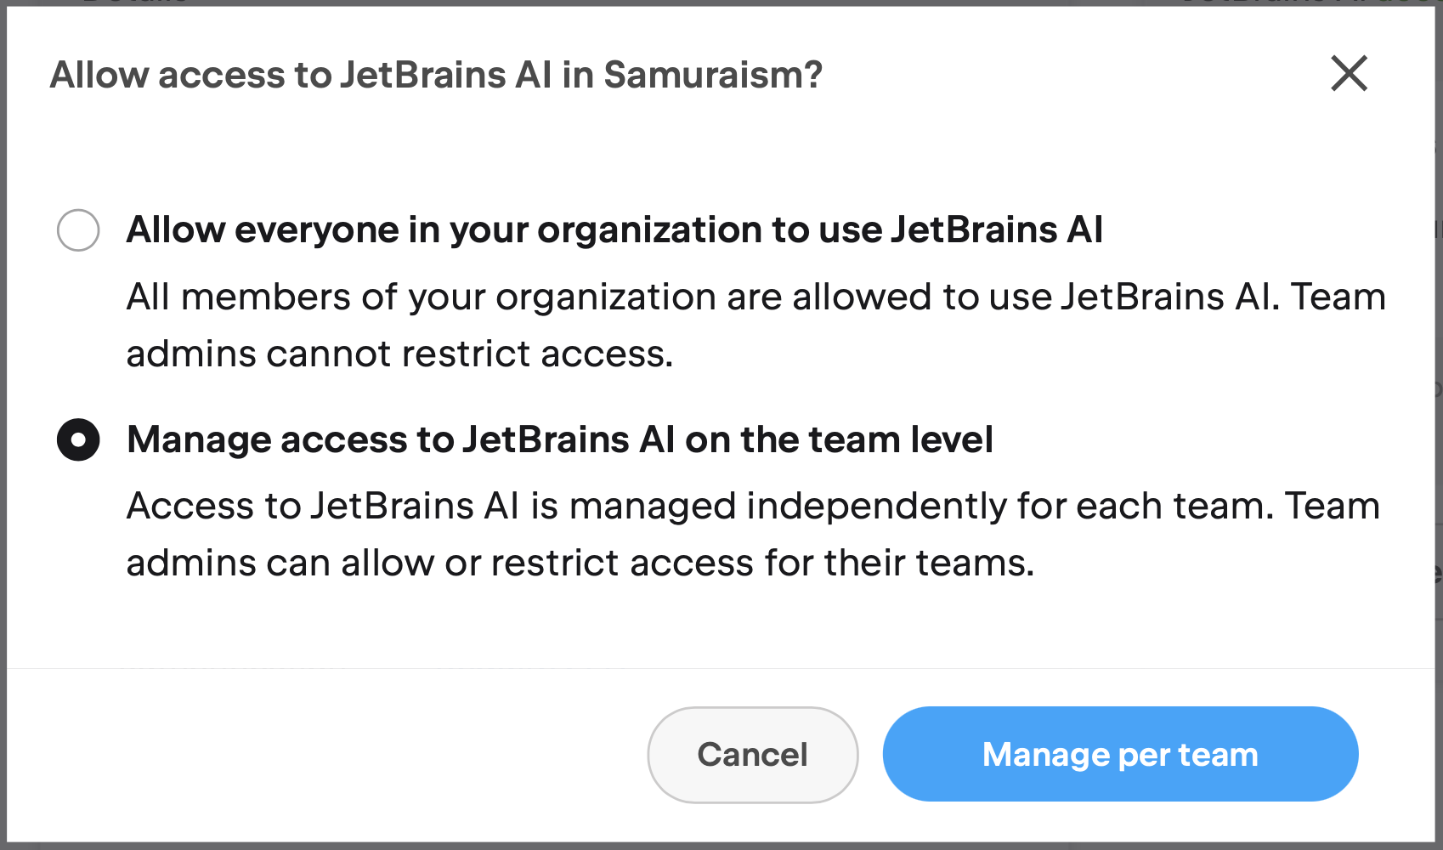This screenshot has width=1443, height=850.
Task: Dismiss the dialog using the X icon
Action: point(1349,73)
